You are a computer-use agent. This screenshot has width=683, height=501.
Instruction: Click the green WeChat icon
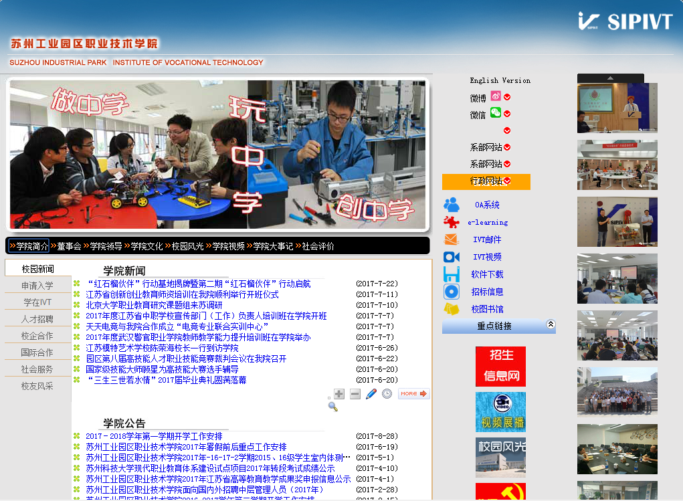pos(496,113)
